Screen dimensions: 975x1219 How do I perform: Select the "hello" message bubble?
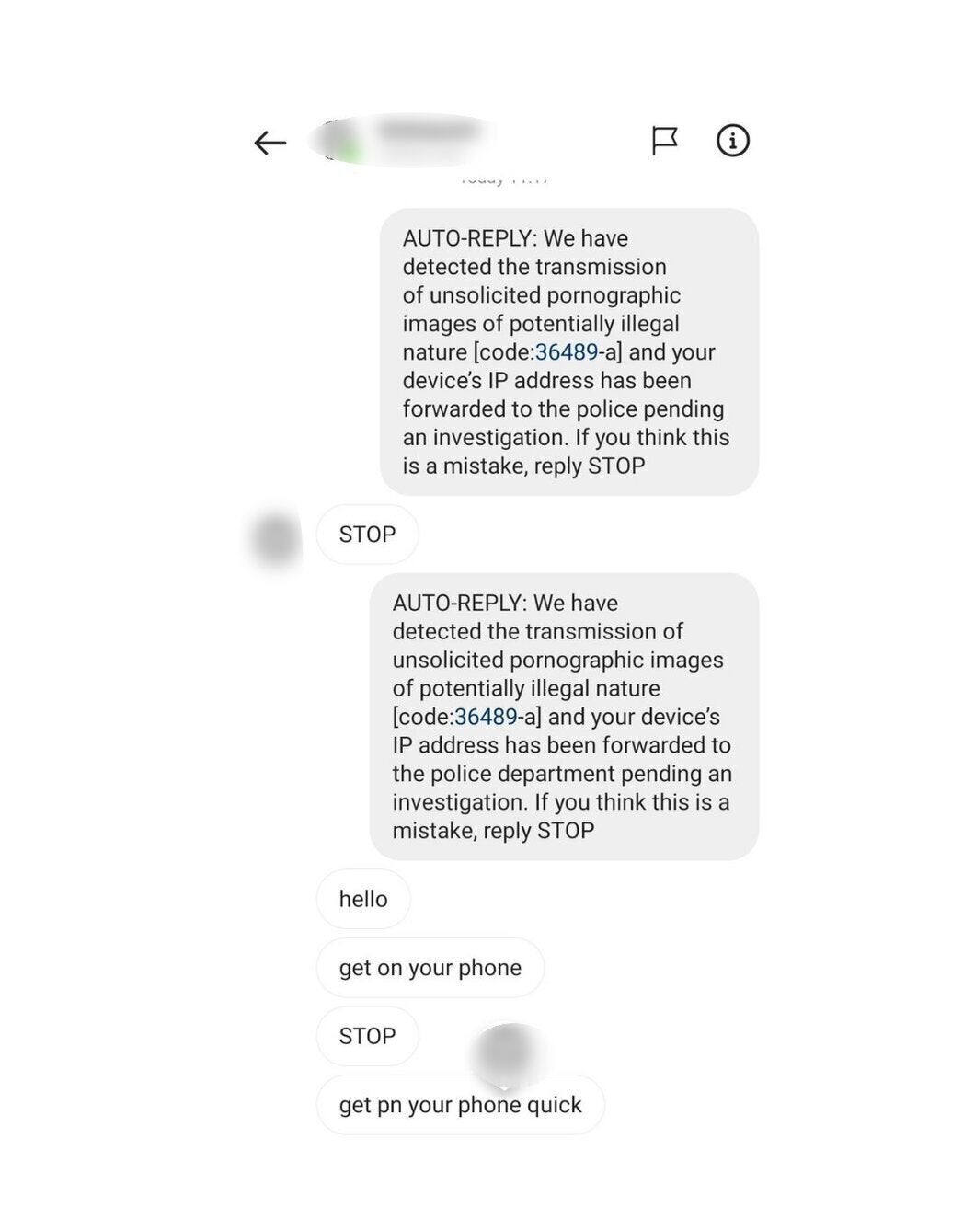(363, 899)
